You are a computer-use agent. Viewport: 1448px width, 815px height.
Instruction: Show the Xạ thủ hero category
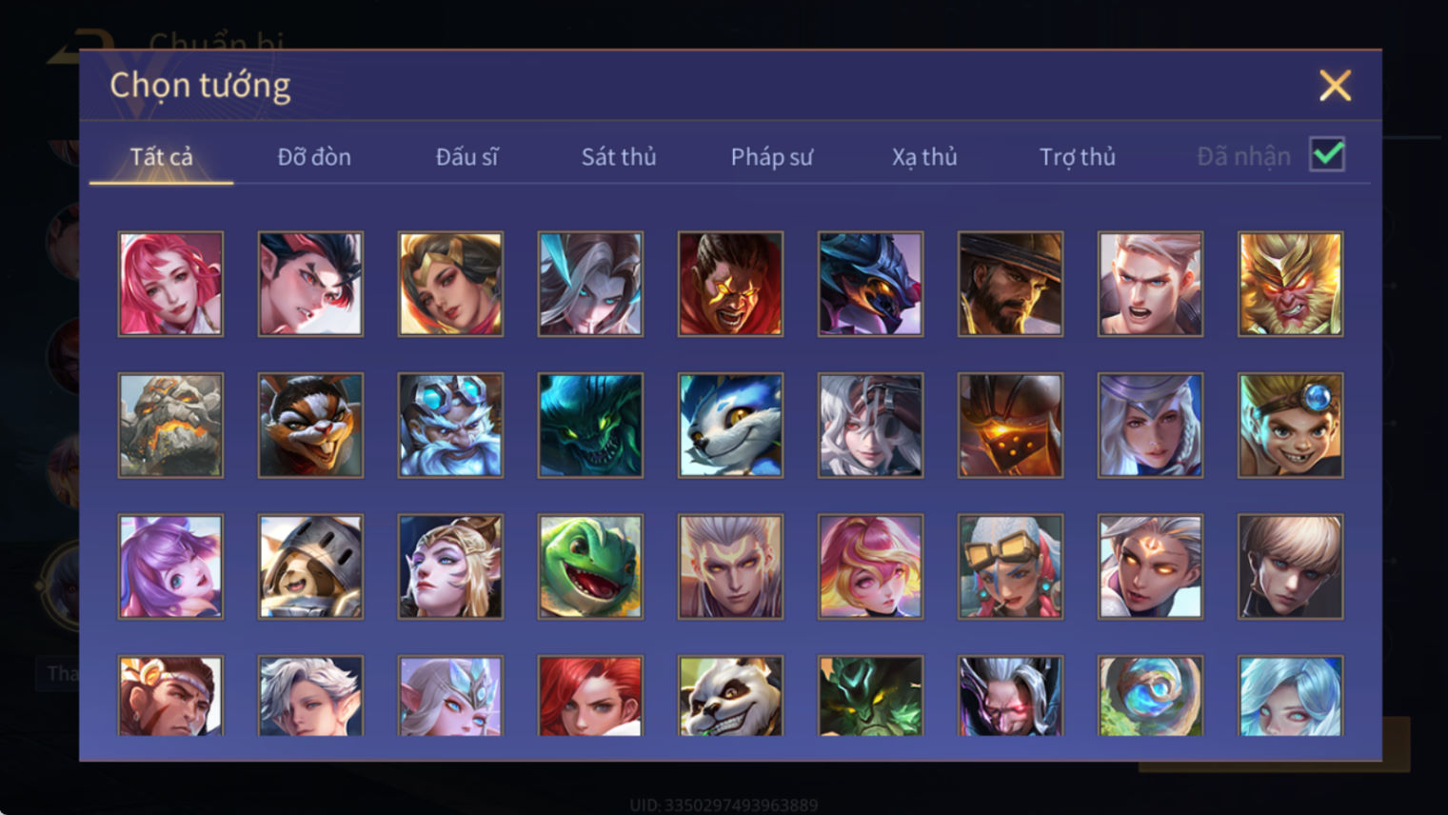(924, 157)
